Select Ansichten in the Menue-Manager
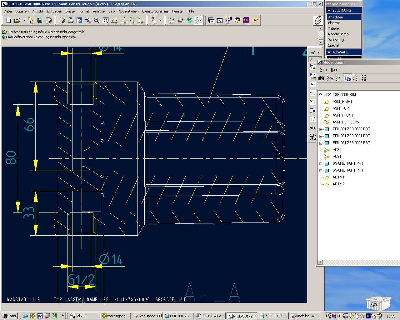The height and width of the screenshot is (320, 400). click(x=344, y=17)
